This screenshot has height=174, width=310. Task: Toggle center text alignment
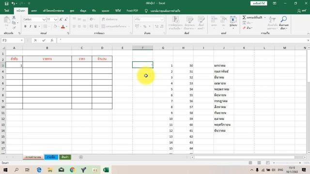[x=79, y=26]
